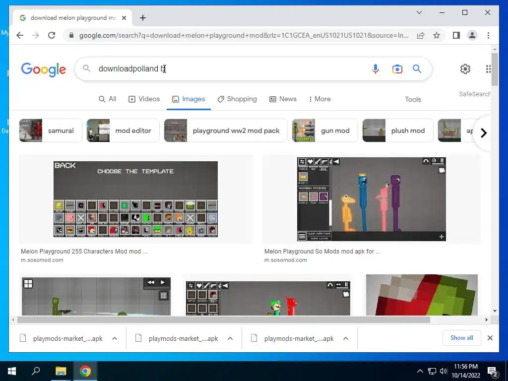Viewport: 508px width, 381px height.
Task: Open the Chrome side panel
Action: pos(456,35)
